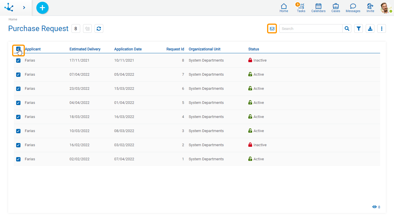Click application date 01/04/2022
This screenshot has height=221, width=394.
(x=124, y=103)
